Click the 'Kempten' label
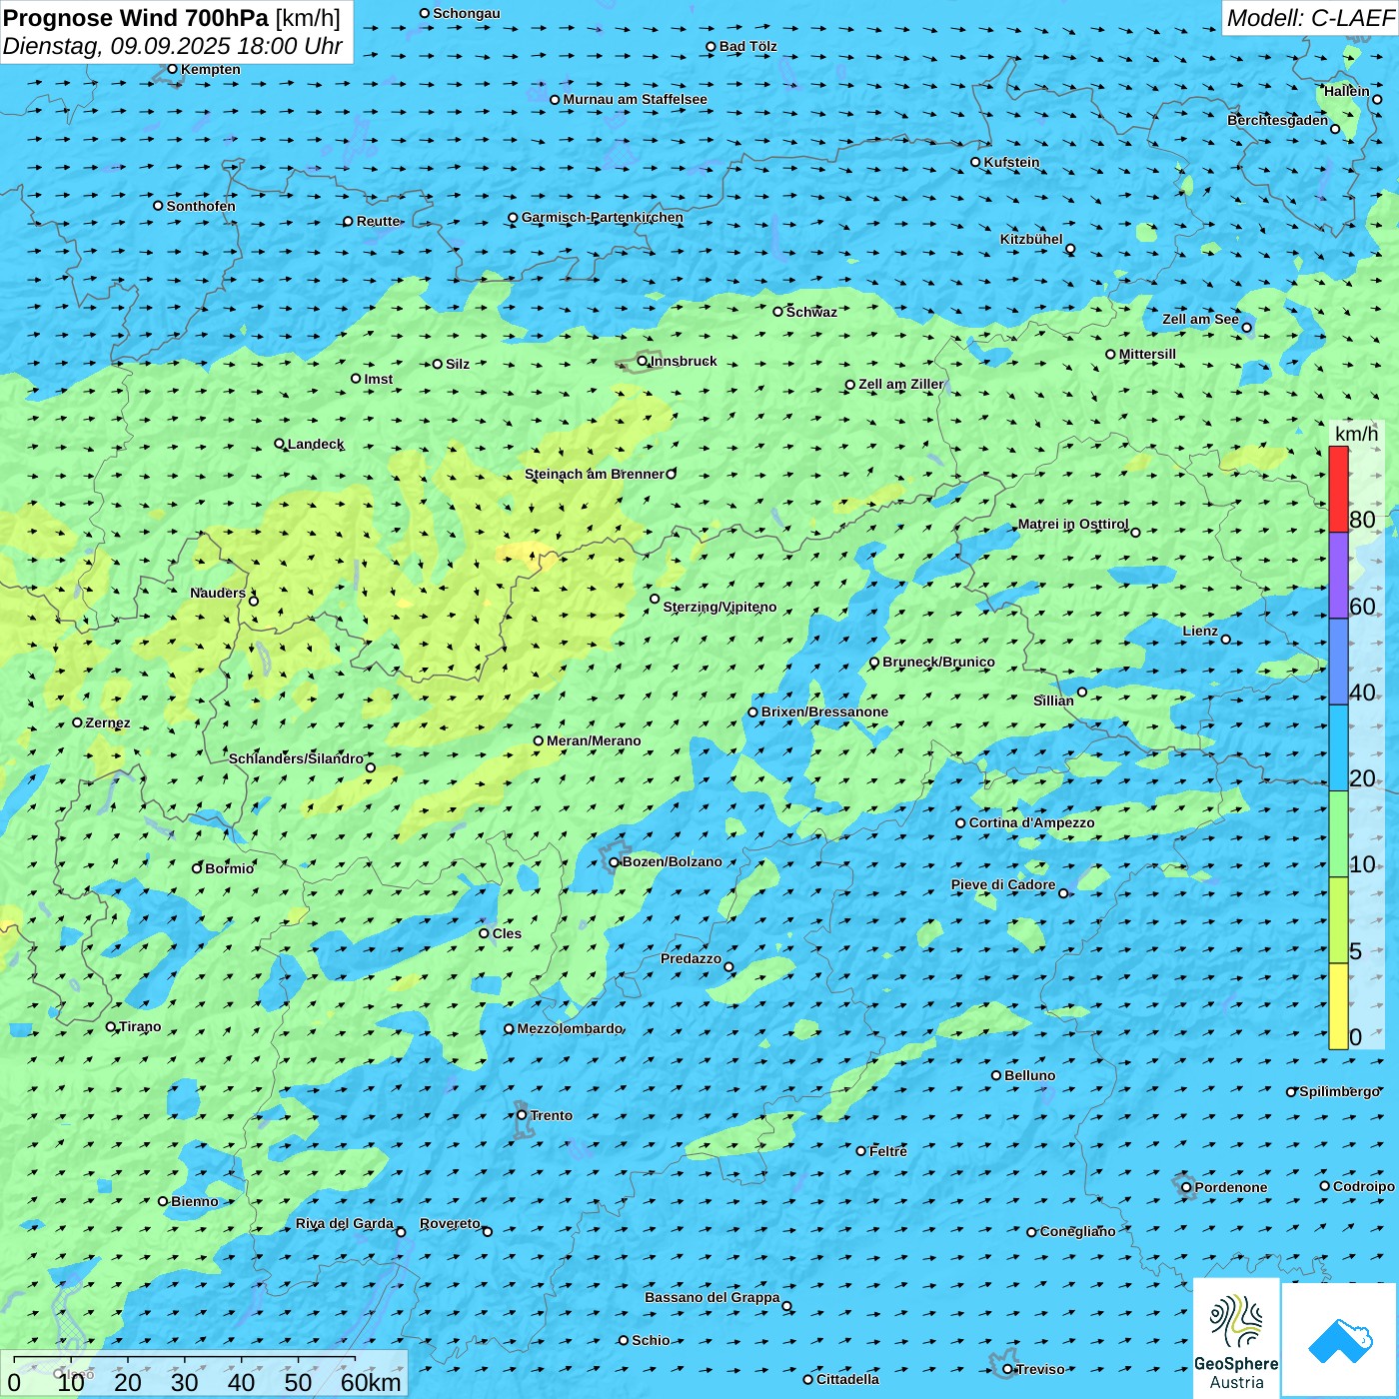 pos(211,69)
